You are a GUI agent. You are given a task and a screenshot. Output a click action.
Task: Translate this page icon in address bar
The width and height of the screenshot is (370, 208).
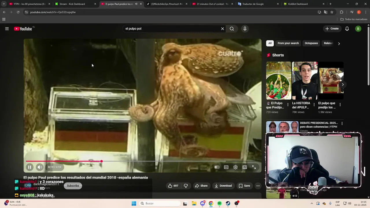[325, 12]
